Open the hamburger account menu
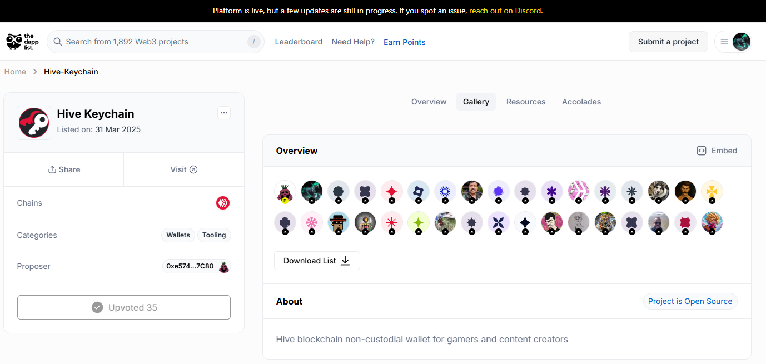This screenshot has width=766, height=364. 724,42
